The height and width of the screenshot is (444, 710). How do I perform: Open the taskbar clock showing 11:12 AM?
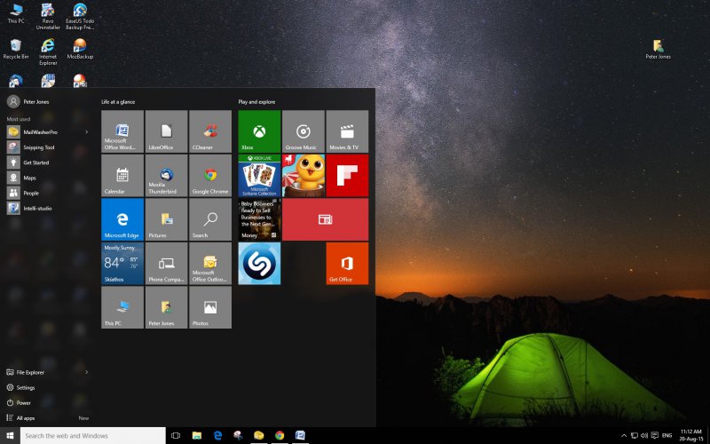[x=691, y=435]
